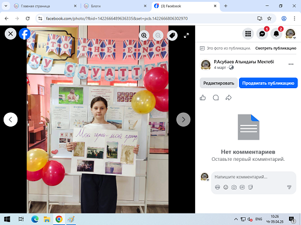Screen dimensions: 301x225
Task: Open Messenger chats
Action: (262, 34)
